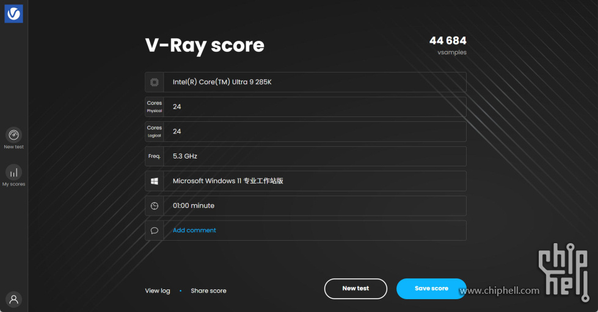
Task: Select the 01:00 minute duration row
Action: click(x=315, y=206)
